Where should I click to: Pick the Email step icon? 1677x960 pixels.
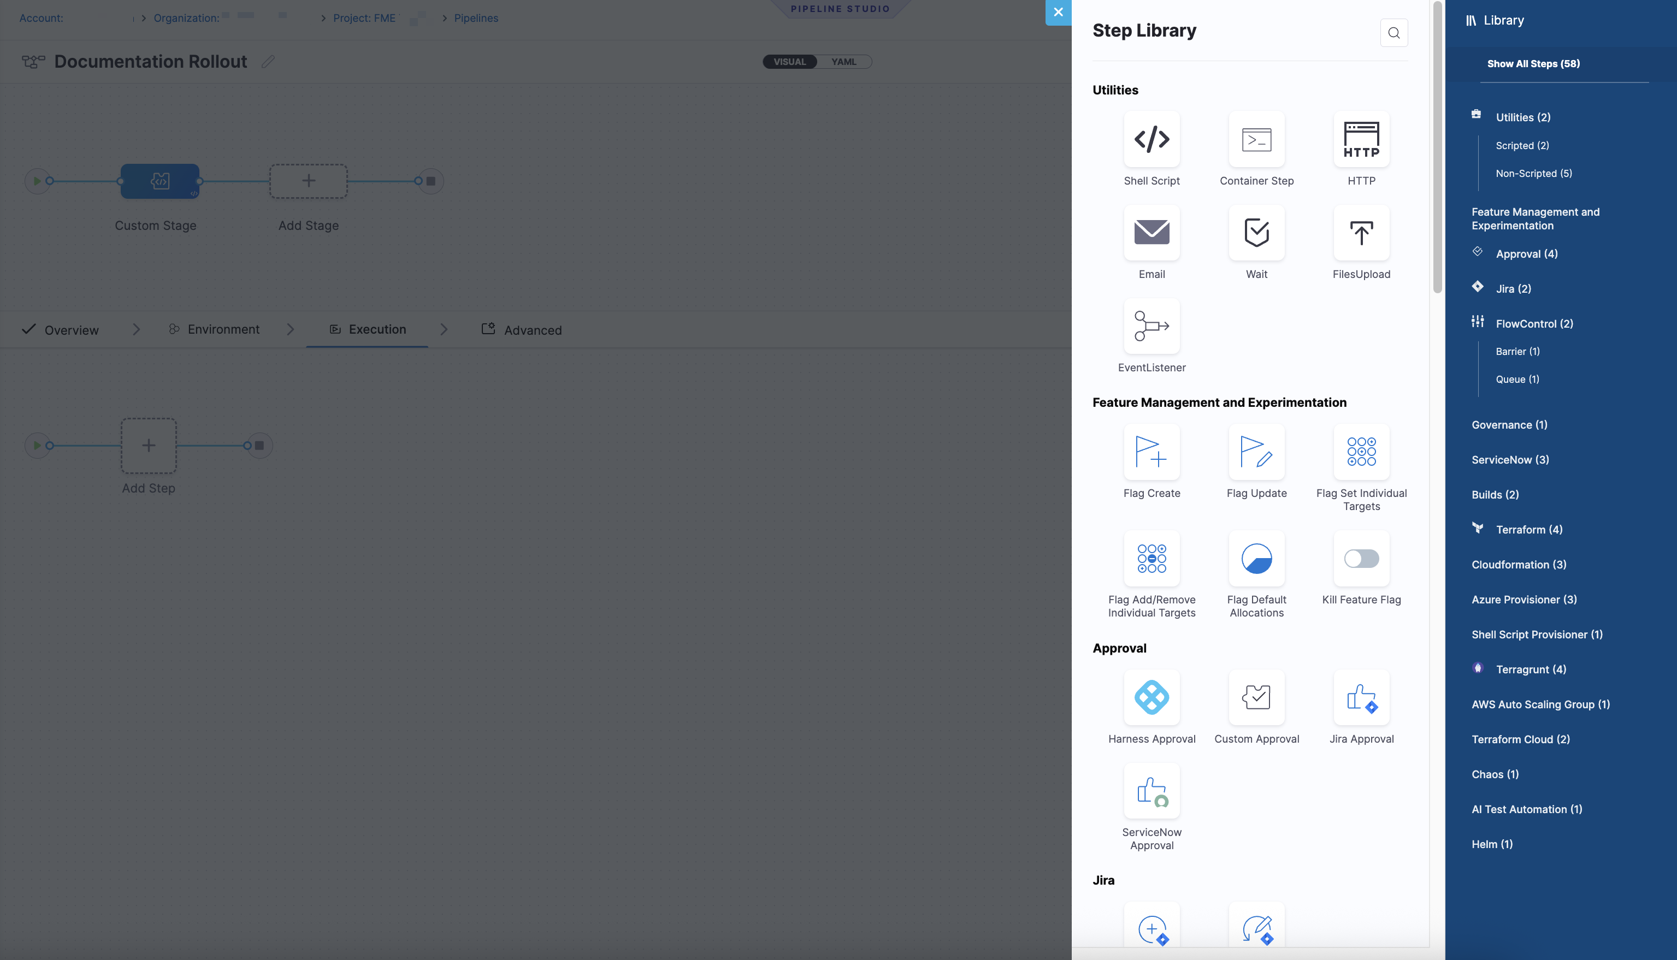click(x=1152, y=233)
